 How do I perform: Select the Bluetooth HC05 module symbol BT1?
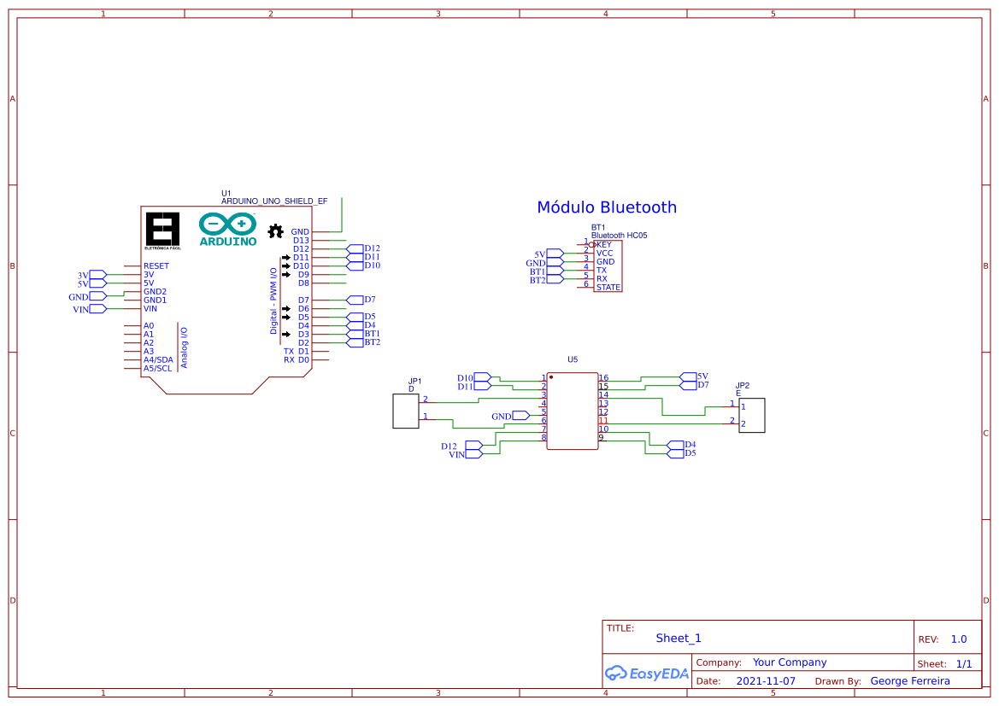[608, 265]
